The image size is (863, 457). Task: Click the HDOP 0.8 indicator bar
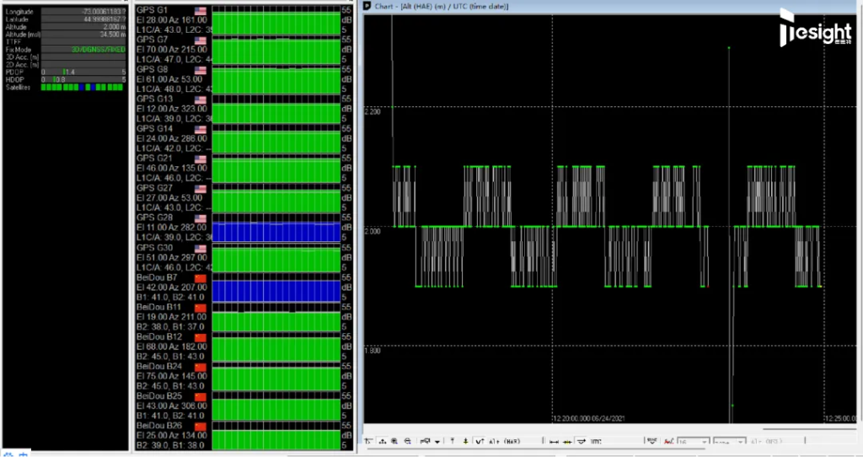[83, 80]
